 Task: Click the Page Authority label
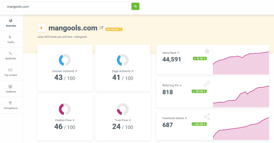click(121, 71)
